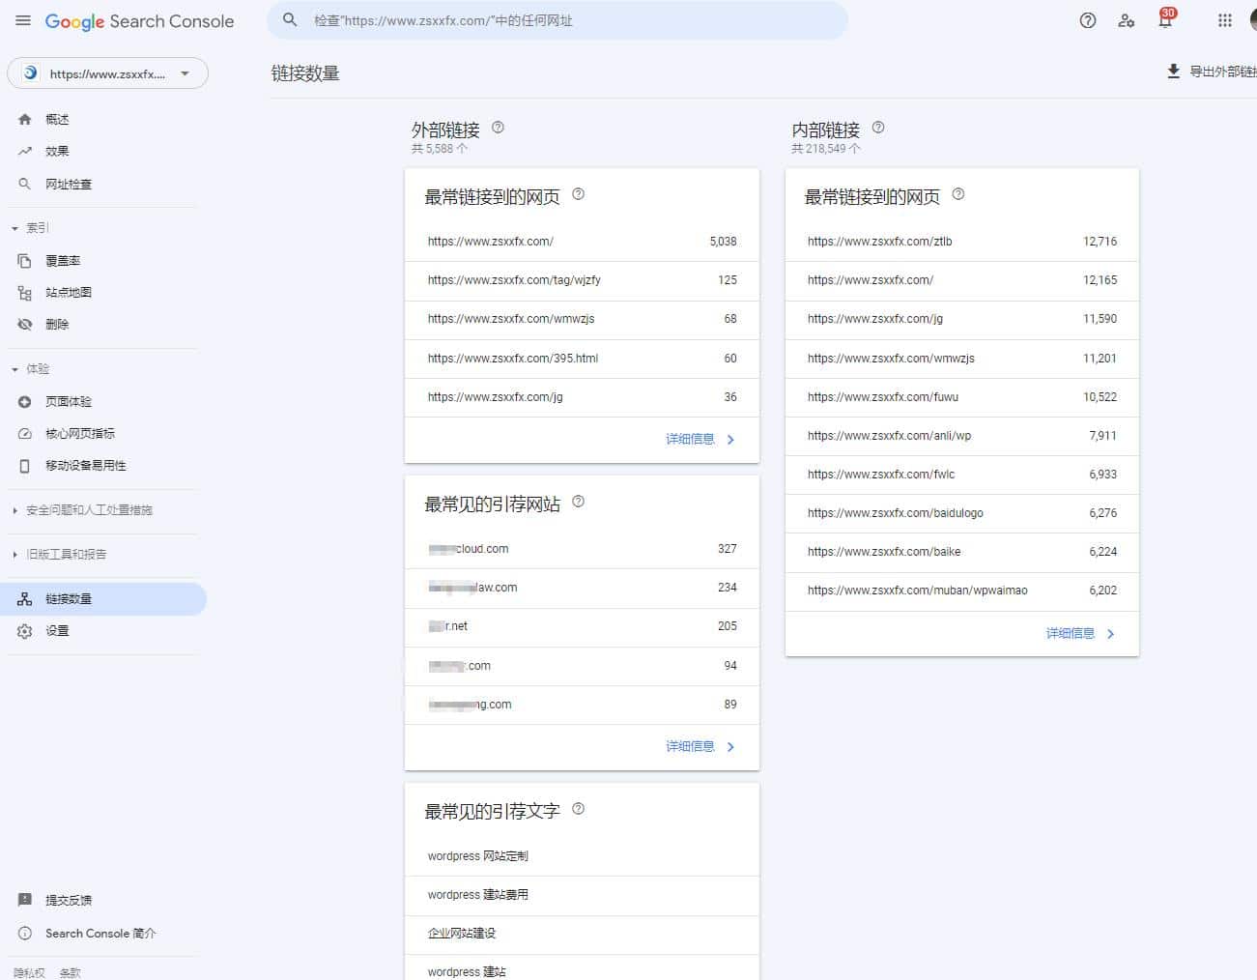1257x980 pixels.
Task: Open the notifications bell with 30 badge
Action: coord(1166,19)
